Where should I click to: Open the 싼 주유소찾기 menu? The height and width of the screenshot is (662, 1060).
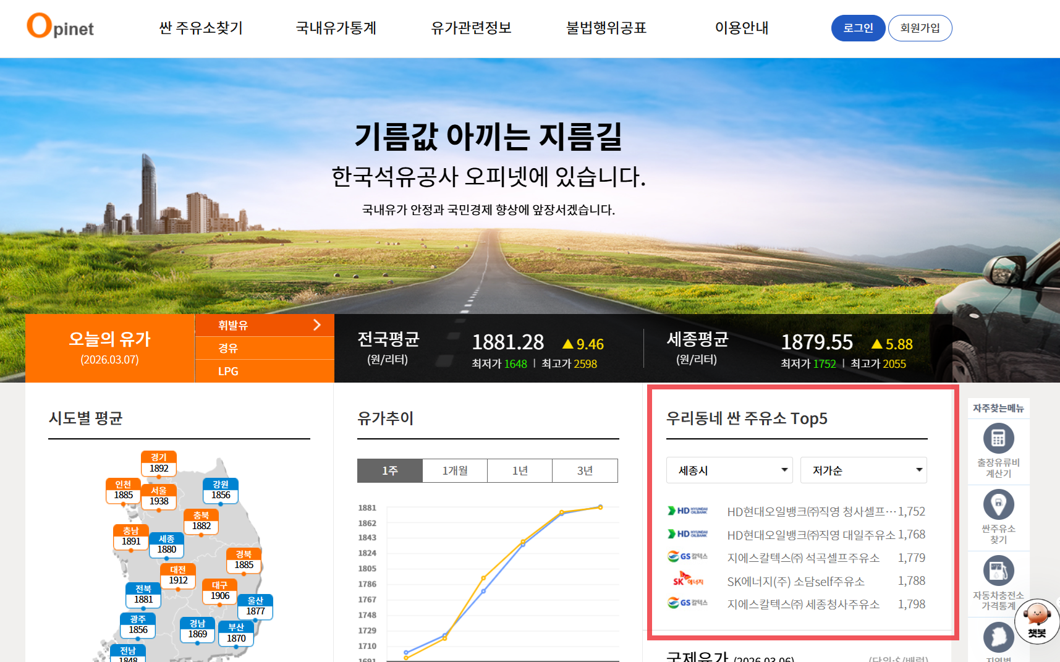click(201, 28)
